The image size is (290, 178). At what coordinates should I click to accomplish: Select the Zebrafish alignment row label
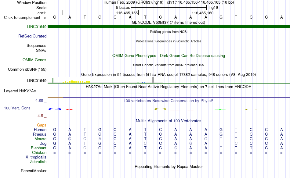pos(38,162)
